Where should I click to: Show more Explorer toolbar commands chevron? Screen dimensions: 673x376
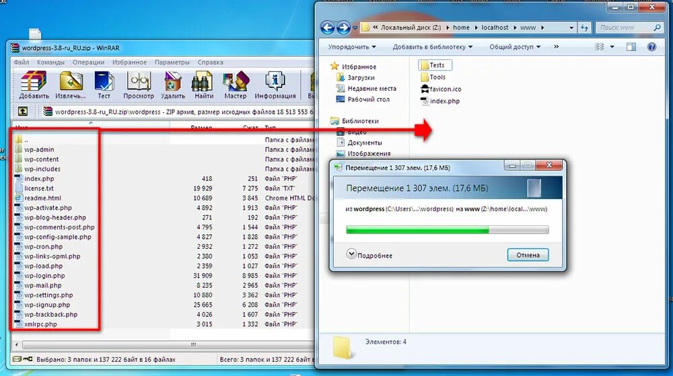click(x=557, y=46)
